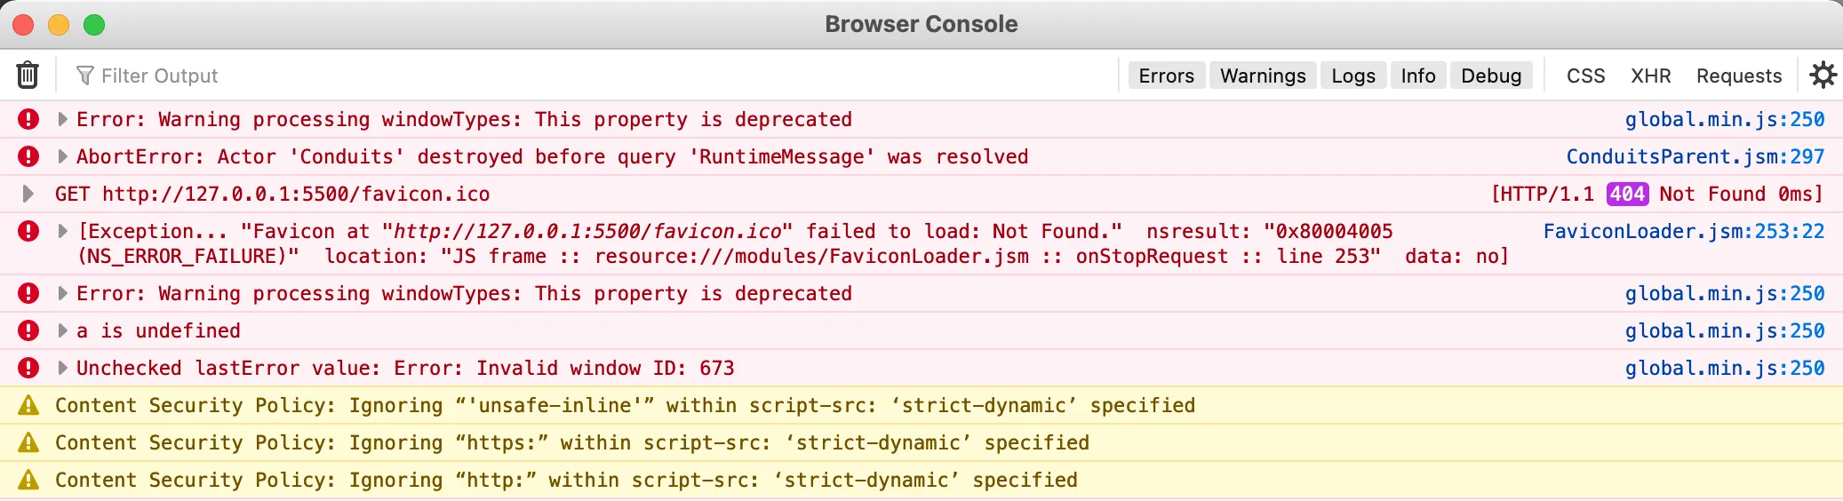Click the error icon beside Favicon exception
The width and height of the screenshot is (1843, 501).
pyautogui.click(x=28, y=232)
